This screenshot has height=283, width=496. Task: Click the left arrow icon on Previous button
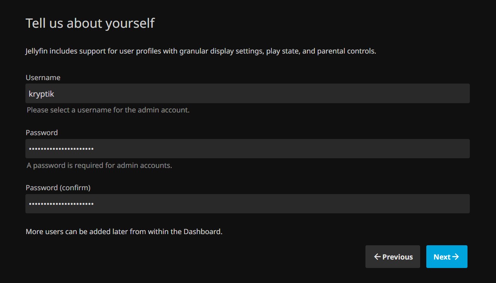377,256
